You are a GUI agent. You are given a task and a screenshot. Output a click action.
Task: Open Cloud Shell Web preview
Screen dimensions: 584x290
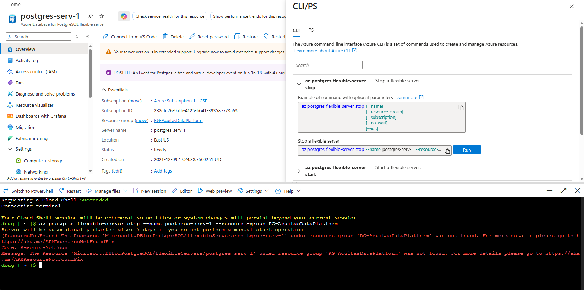215,191
